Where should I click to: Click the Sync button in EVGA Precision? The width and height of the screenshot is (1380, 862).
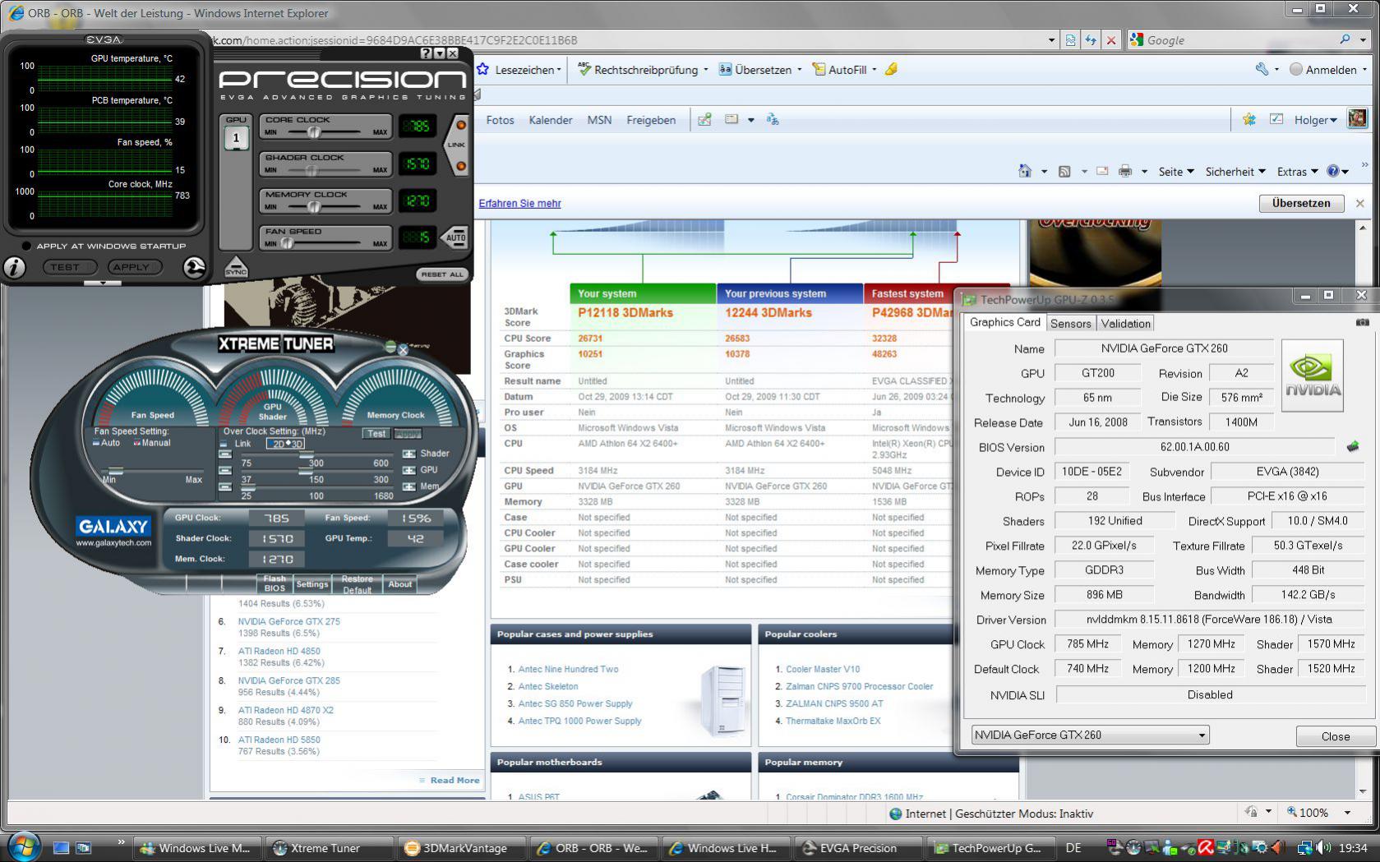(x=236, y=267)
